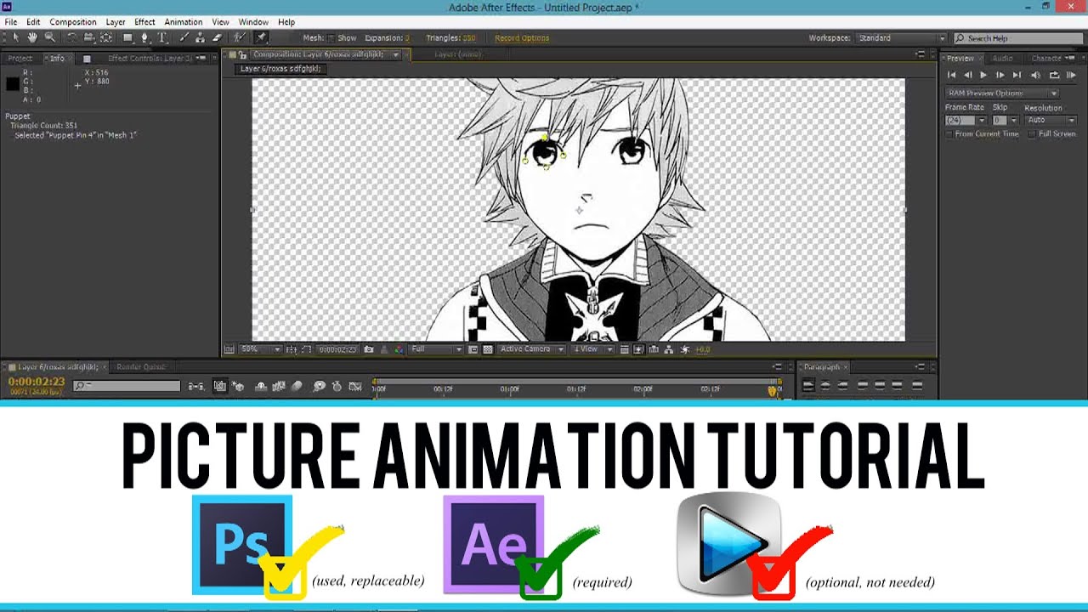This screenshot has width=1088, height=612.
Task: Select the Puppet Pin tool
Action: 261,37
